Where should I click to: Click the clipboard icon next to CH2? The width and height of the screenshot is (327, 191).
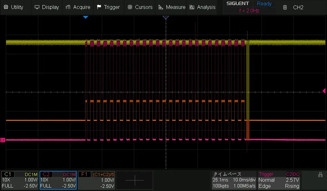coord(285,7)
